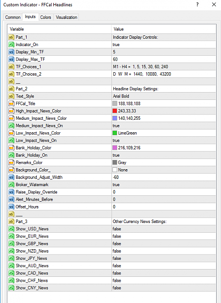Click the Offset_Hours value 0
The height and width of the screenshot is (303, 221).
pos(114,207)
